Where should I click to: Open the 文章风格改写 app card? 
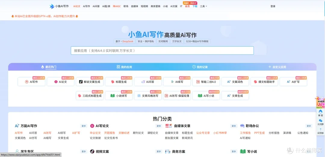tap(148, 96)
